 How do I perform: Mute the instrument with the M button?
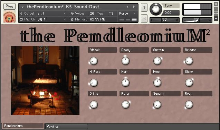pos(144,18)
